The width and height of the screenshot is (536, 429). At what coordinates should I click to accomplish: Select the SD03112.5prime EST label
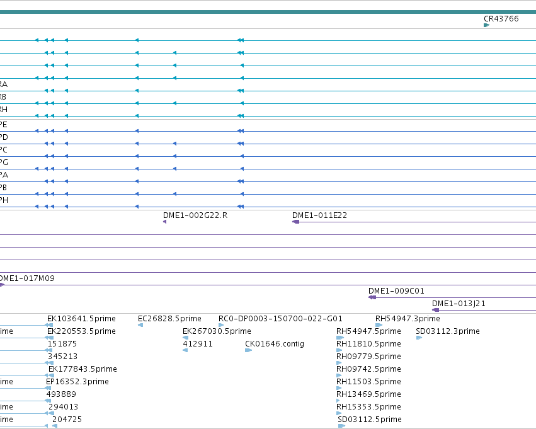tap(370, 420)
